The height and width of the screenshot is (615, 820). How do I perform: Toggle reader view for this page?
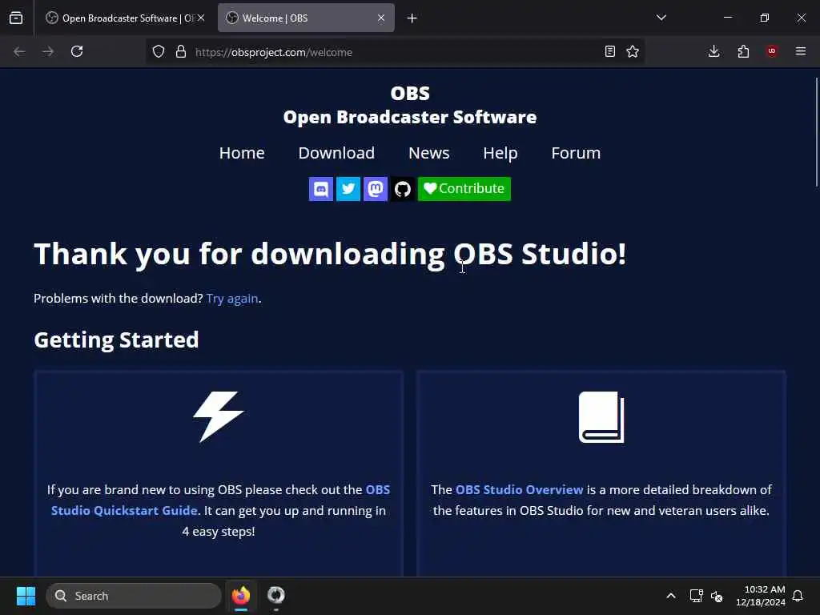point(609,51)
